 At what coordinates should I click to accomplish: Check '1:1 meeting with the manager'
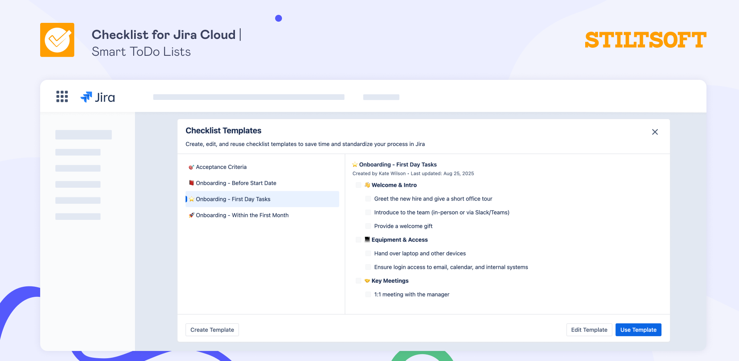[368, 294]
